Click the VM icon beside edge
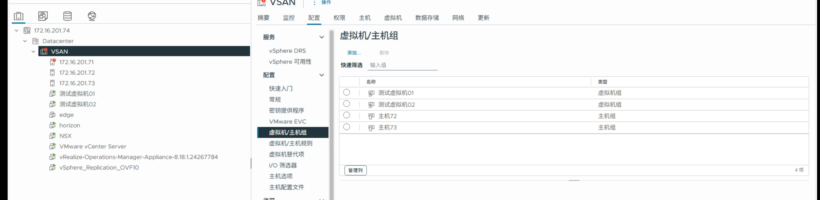This screenshot has height=200, width=820. tap(53, 115)
